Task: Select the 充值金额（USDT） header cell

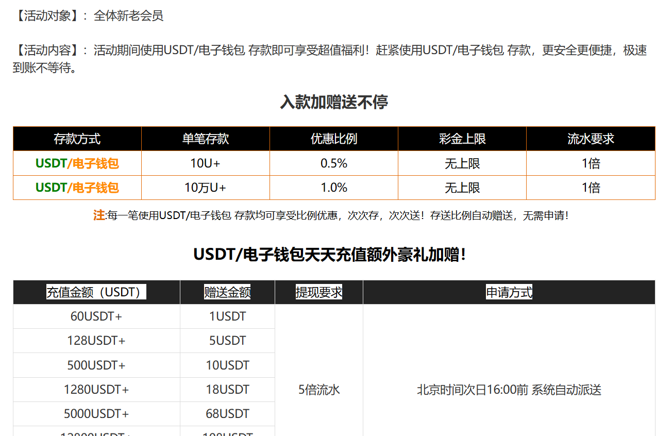Action: [96, 292]
